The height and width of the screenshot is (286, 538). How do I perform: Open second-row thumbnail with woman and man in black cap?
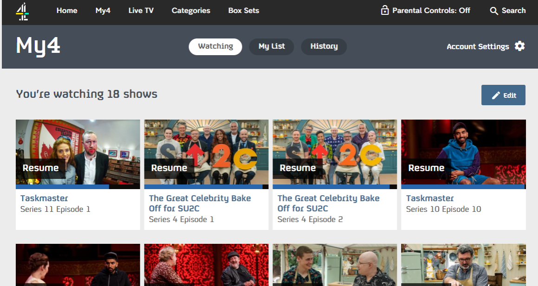click(78, 265)
